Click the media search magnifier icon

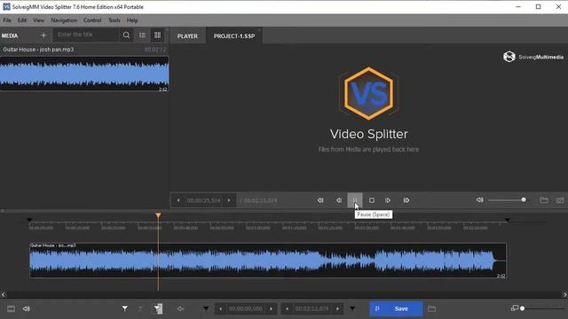click(x=126, y=35)
